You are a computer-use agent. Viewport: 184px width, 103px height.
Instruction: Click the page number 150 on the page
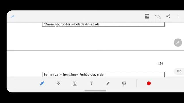[x=160, y=64]
